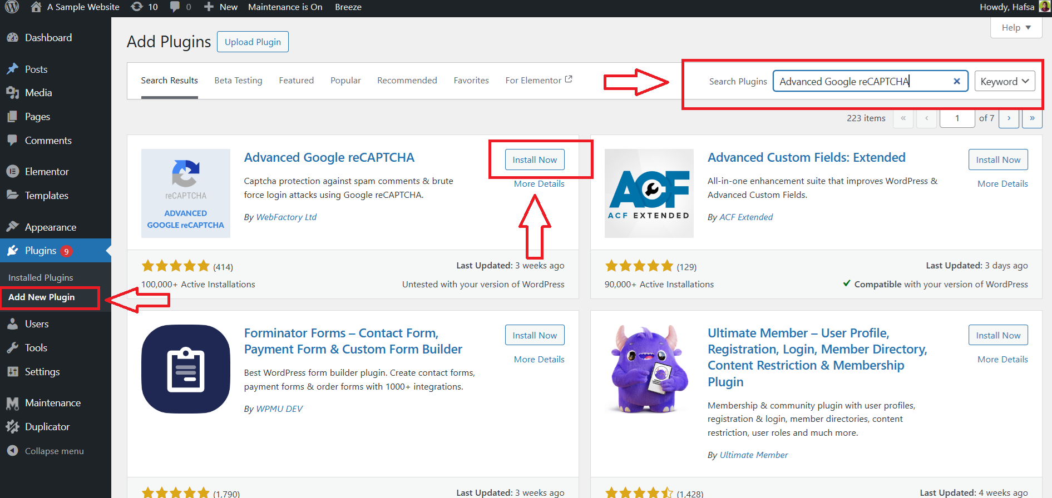Open Installed Plugins submenu item
Viewport: 1052px width, 498px height.
[x=41, y=277]
